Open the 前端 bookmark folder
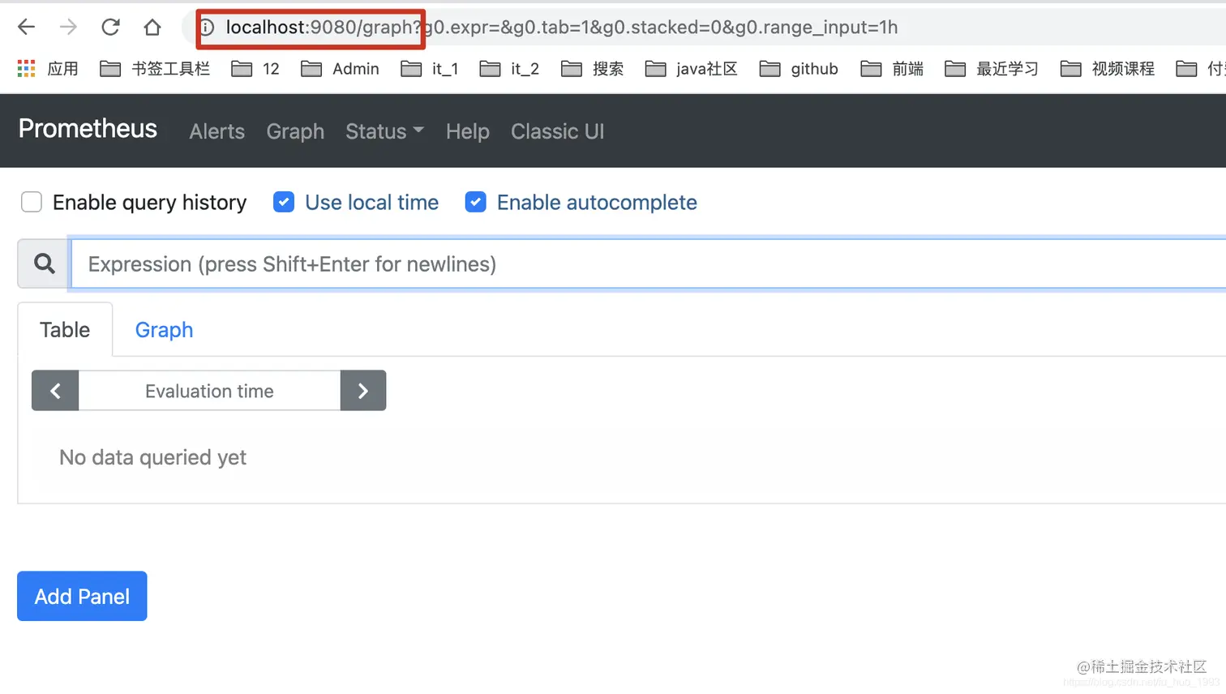Image resolution: width=1226 pixels, height=694 pixels. click(892, 69)
